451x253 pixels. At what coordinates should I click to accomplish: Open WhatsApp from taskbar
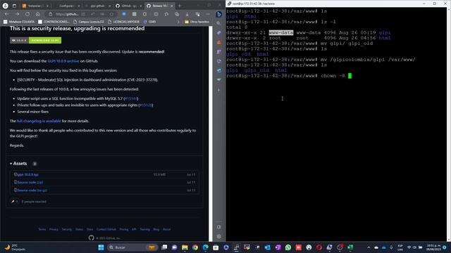(288, 247)
